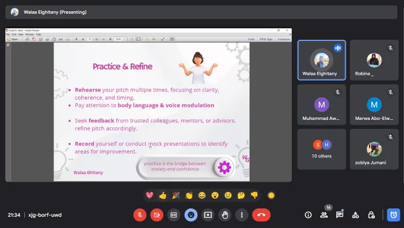
Task: Click the Open button in Reader toolbar
Action: [12, 39]
